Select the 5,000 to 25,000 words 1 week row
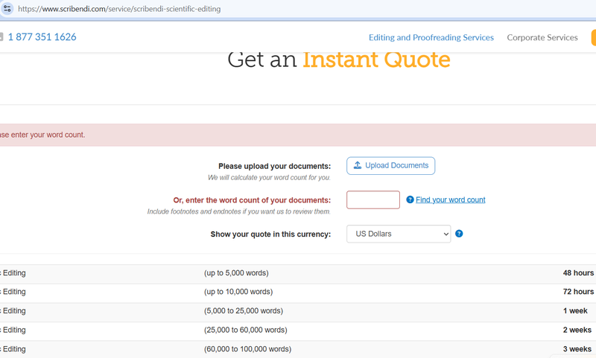 click(x=298, y=311)
